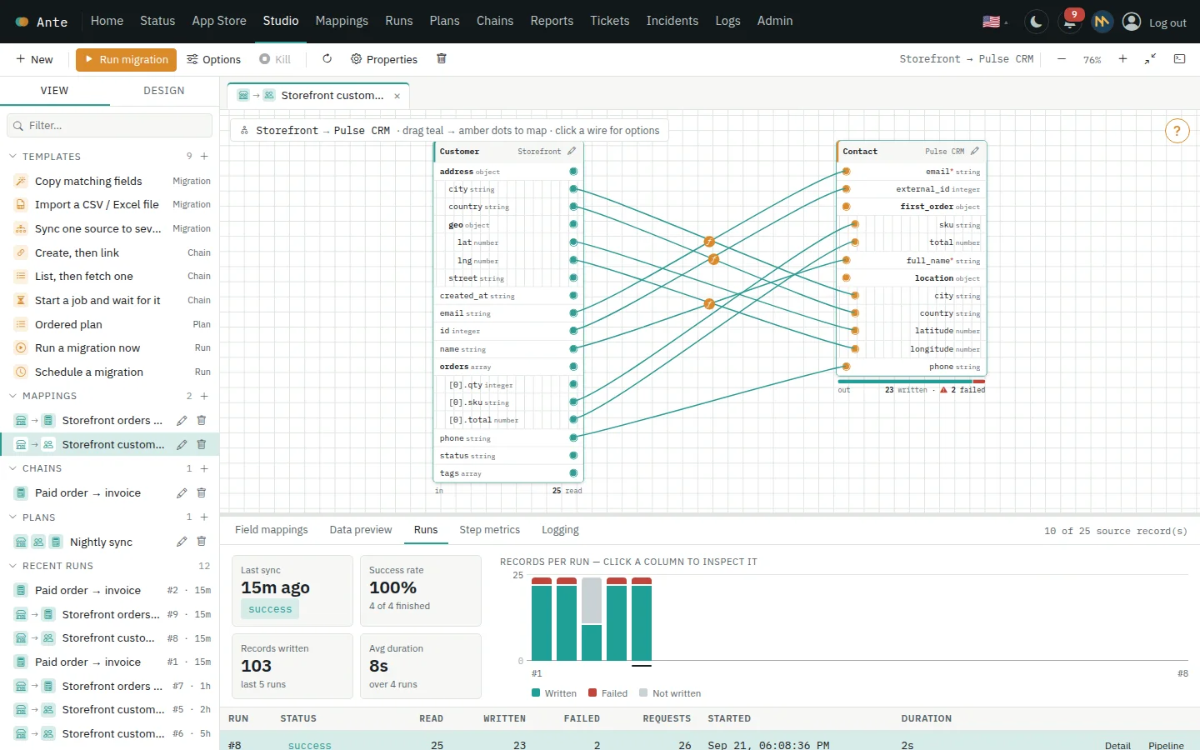Delete the Nightly sync plan

click(x=201, y=542)
